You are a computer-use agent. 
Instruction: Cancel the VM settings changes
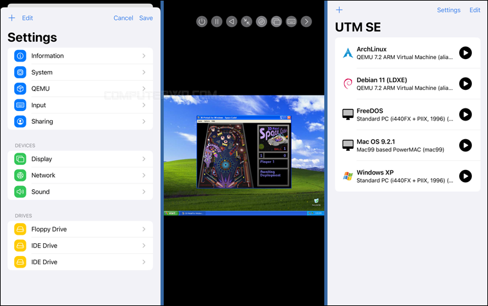[123, 18]
